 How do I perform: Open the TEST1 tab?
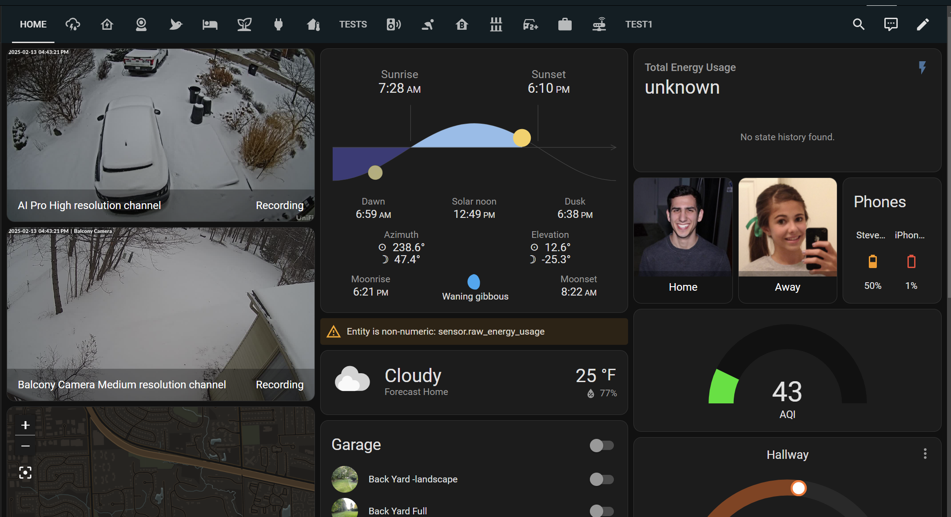639,24
